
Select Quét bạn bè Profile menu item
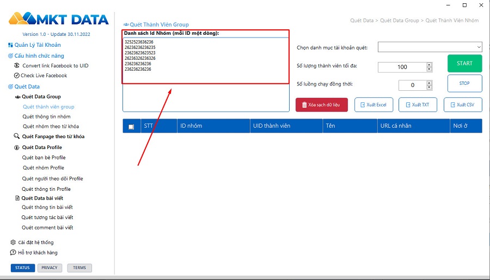[x=44, y=158]
